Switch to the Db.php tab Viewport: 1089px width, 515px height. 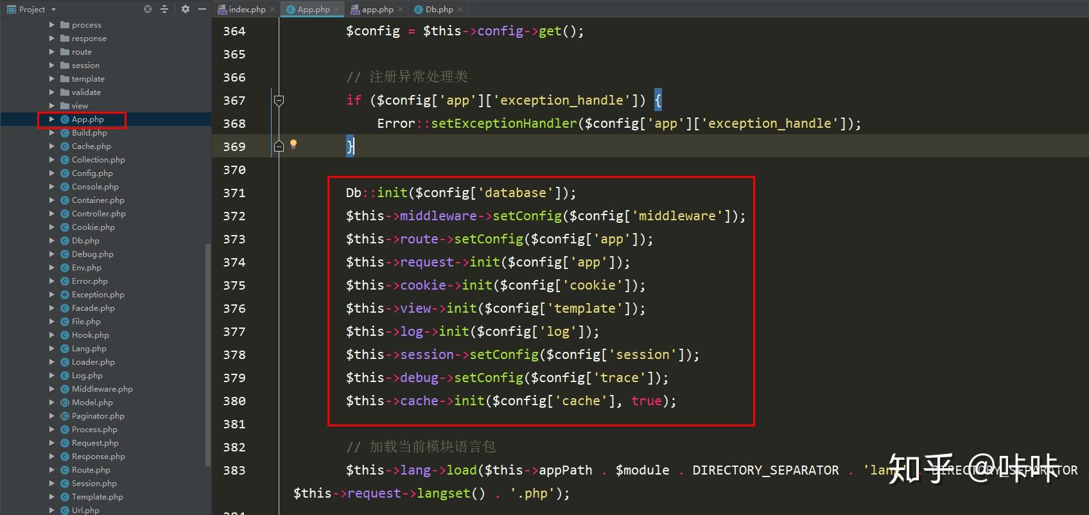439,9
